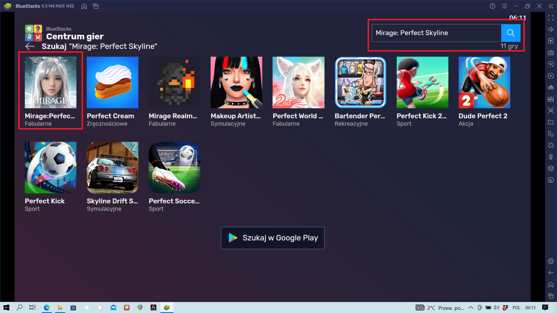Viewport: 557px width, 313px height.
Task: Open the Makeup Artist game thumbnail
Action: (x=236, y=82)
